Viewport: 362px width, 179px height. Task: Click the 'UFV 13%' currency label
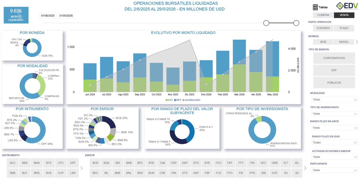click(x=17, y=40)
